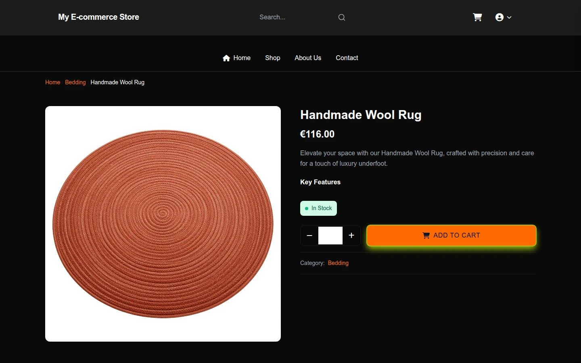This screenshot has height=363, width=581.
Task: Click the wool rug product image
Action: pos(163,224)
